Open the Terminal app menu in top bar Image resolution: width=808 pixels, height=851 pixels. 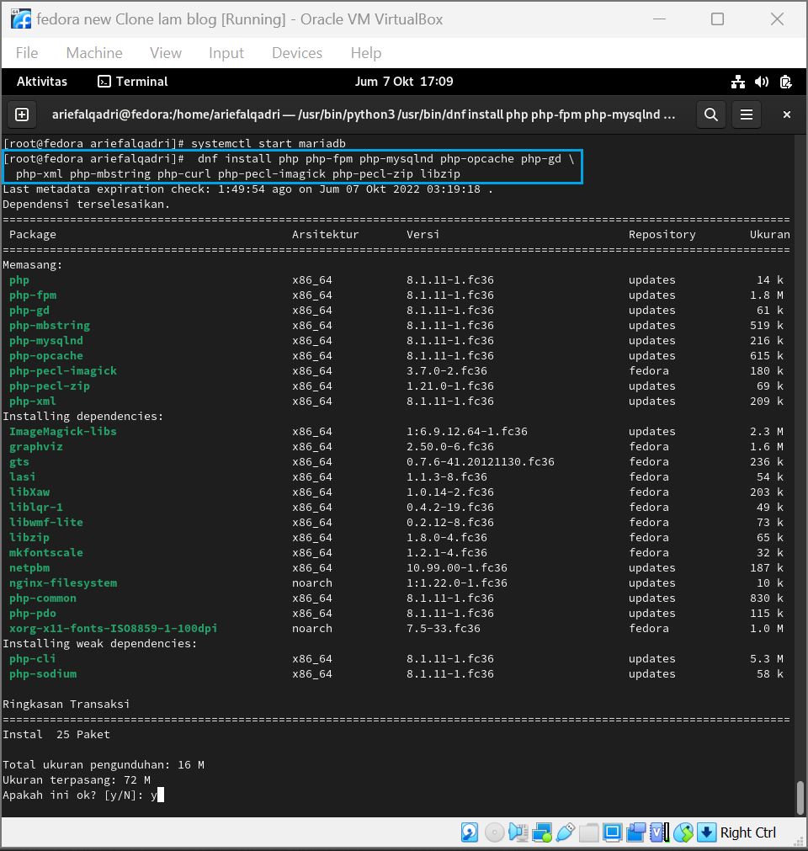(x=132, y=82)
